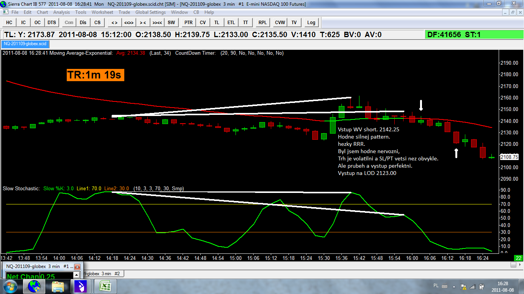Screen dimensions: 524x294
Task: Click the green 2108.75 last price label
Action: (x=510, y=157)
